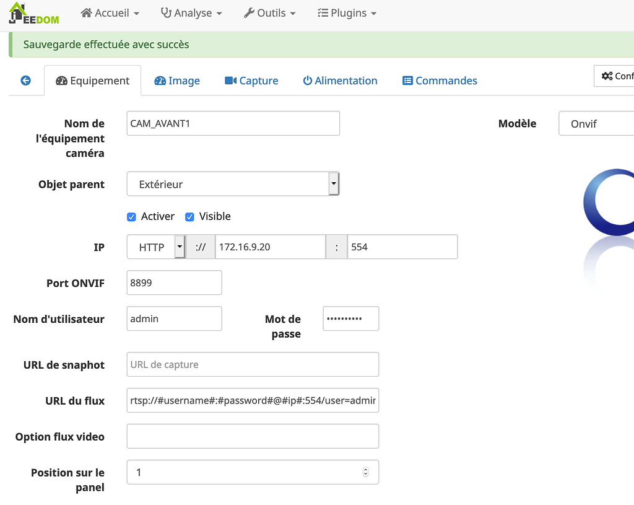
Task: Open the Accueil menu
Action: pyautogui.click(x=110, y=13)
